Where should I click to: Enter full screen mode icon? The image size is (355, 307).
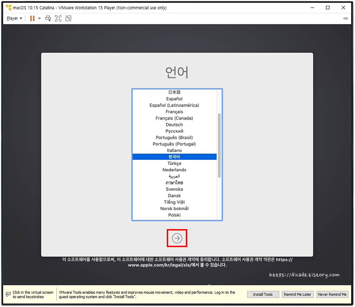58,18
